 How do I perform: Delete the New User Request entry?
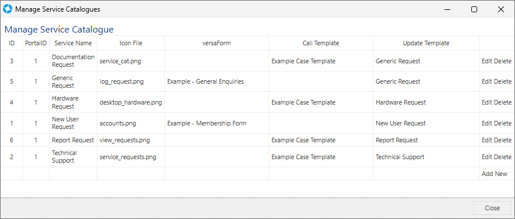pyautogui.click(x=503, y=123)
